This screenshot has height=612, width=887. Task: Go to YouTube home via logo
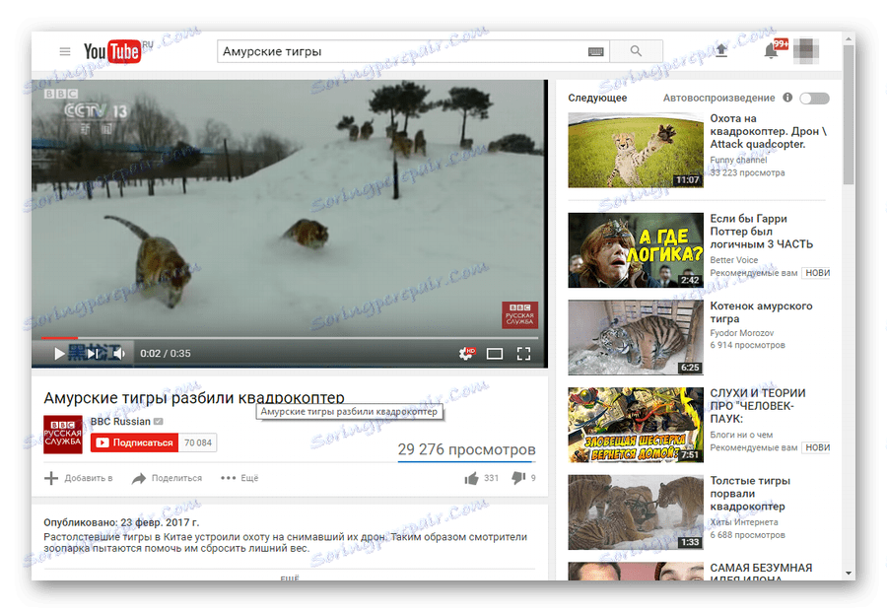tap(112, 51)
